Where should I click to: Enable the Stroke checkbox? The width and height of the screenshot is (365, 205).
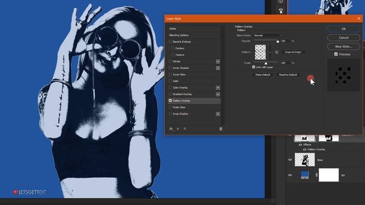coord(171,61)
